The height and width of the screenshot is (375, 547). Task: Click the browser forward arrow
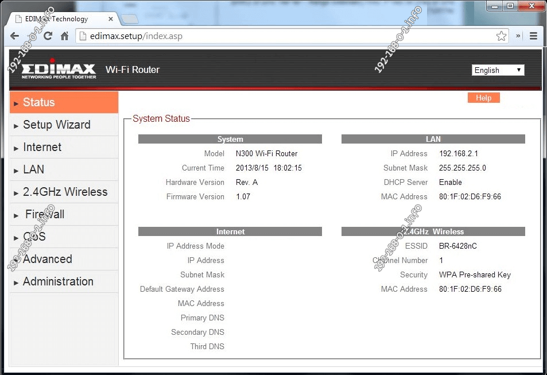(31, 36)
